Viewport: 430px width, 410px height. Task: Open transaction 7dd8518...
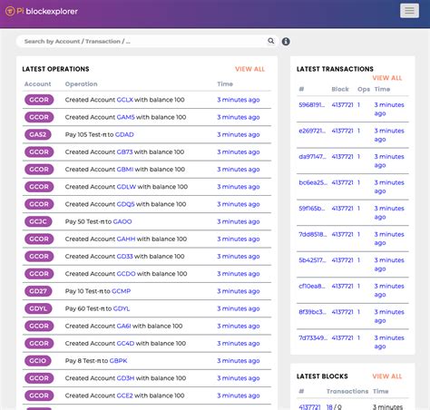(x=313, y=234)
